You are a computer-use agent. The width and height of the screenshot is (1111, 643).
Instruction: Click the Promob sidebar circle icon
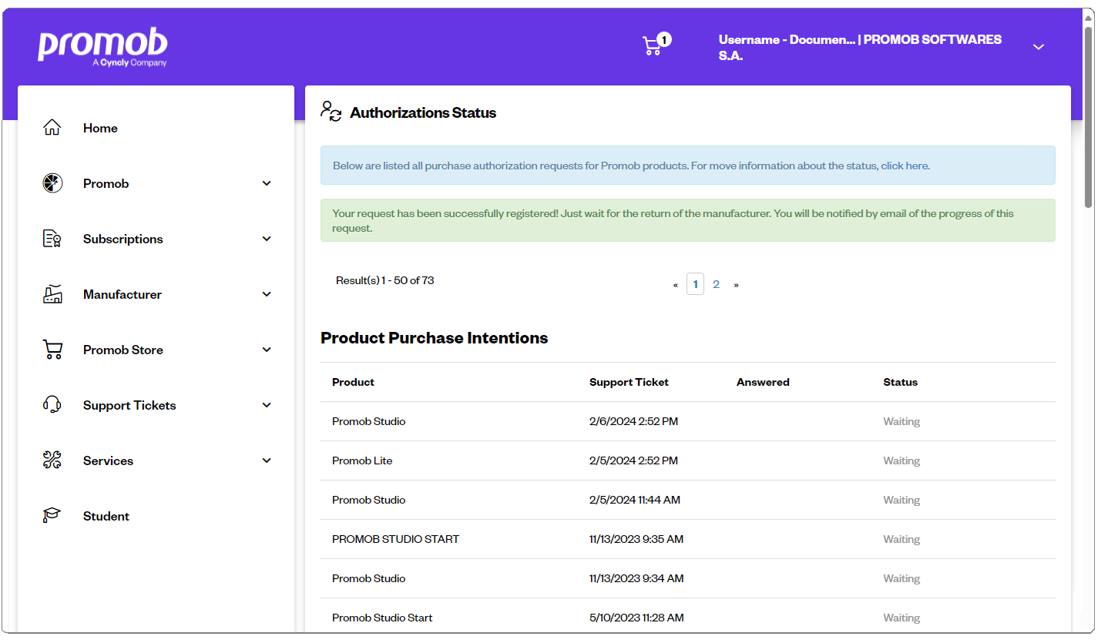pyautogui.click(x=52, y=183)
